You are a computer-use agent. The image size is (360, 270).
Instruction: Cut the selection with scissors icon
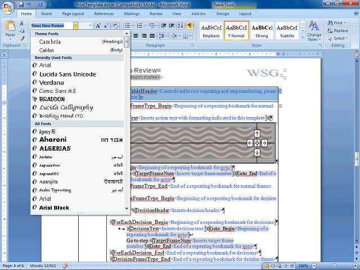[x=21, y=23]
